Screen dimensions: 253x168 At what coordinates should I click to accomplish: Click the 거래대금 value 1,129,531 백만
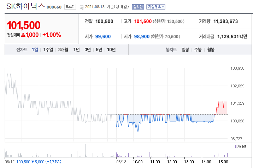pyautogui.click(x=232, y=36)
